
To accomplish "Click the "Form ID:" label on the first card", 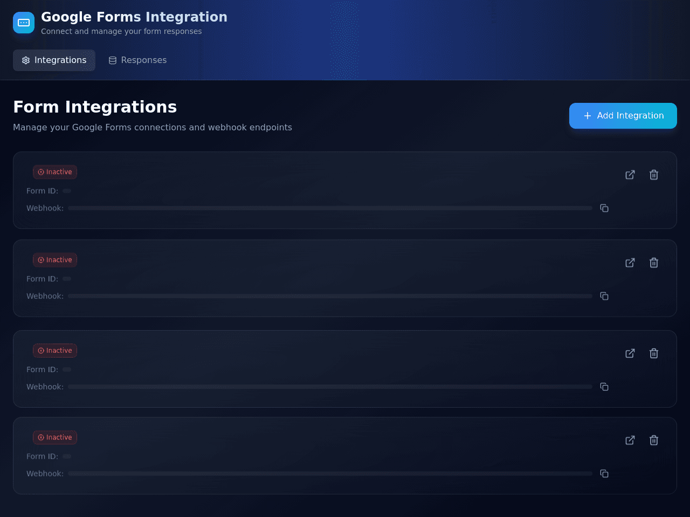I will point(42,191).
